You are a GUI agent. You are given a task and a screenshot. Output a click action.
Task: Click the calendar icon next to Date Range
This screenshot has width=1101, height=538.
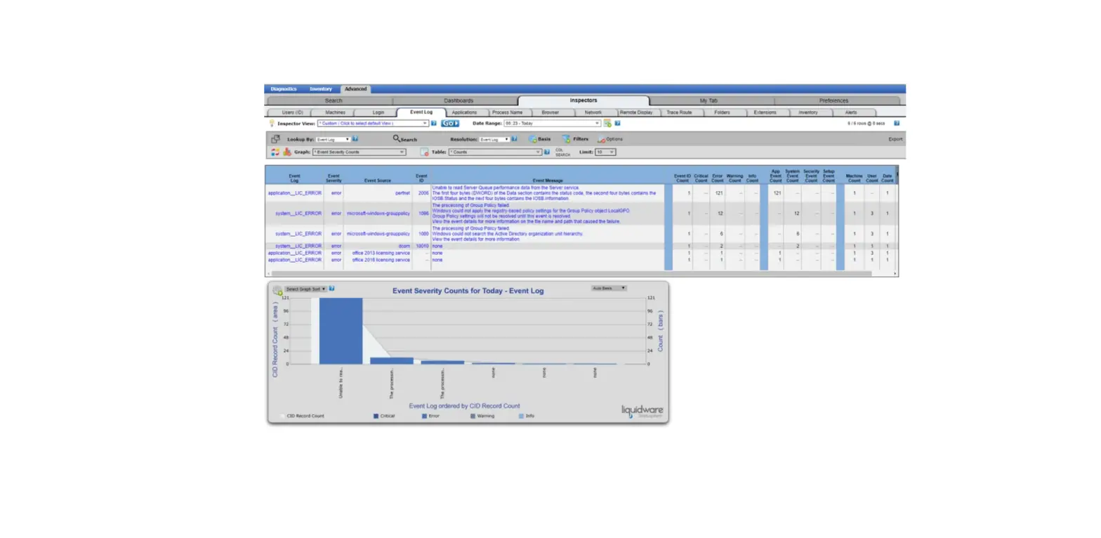coord(607,124)
